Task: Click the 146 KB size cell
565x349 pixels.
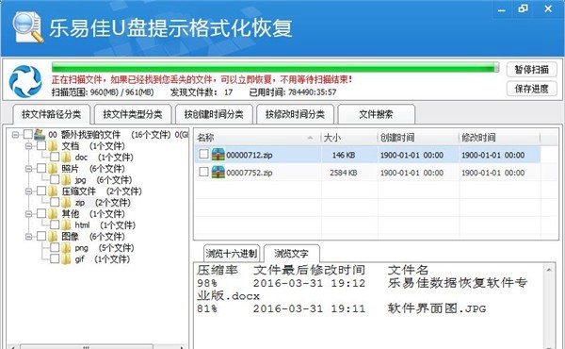Action: pyautogui.click(x=344, y=155)
